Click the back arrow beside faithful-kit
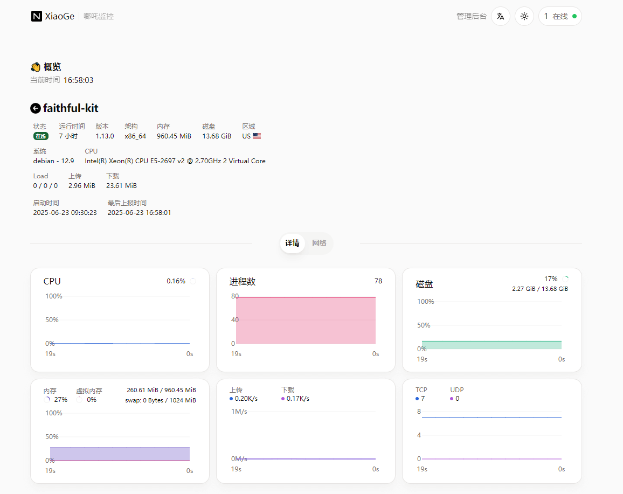The height and width of the screenshot is (494, 623). (36, 108)
